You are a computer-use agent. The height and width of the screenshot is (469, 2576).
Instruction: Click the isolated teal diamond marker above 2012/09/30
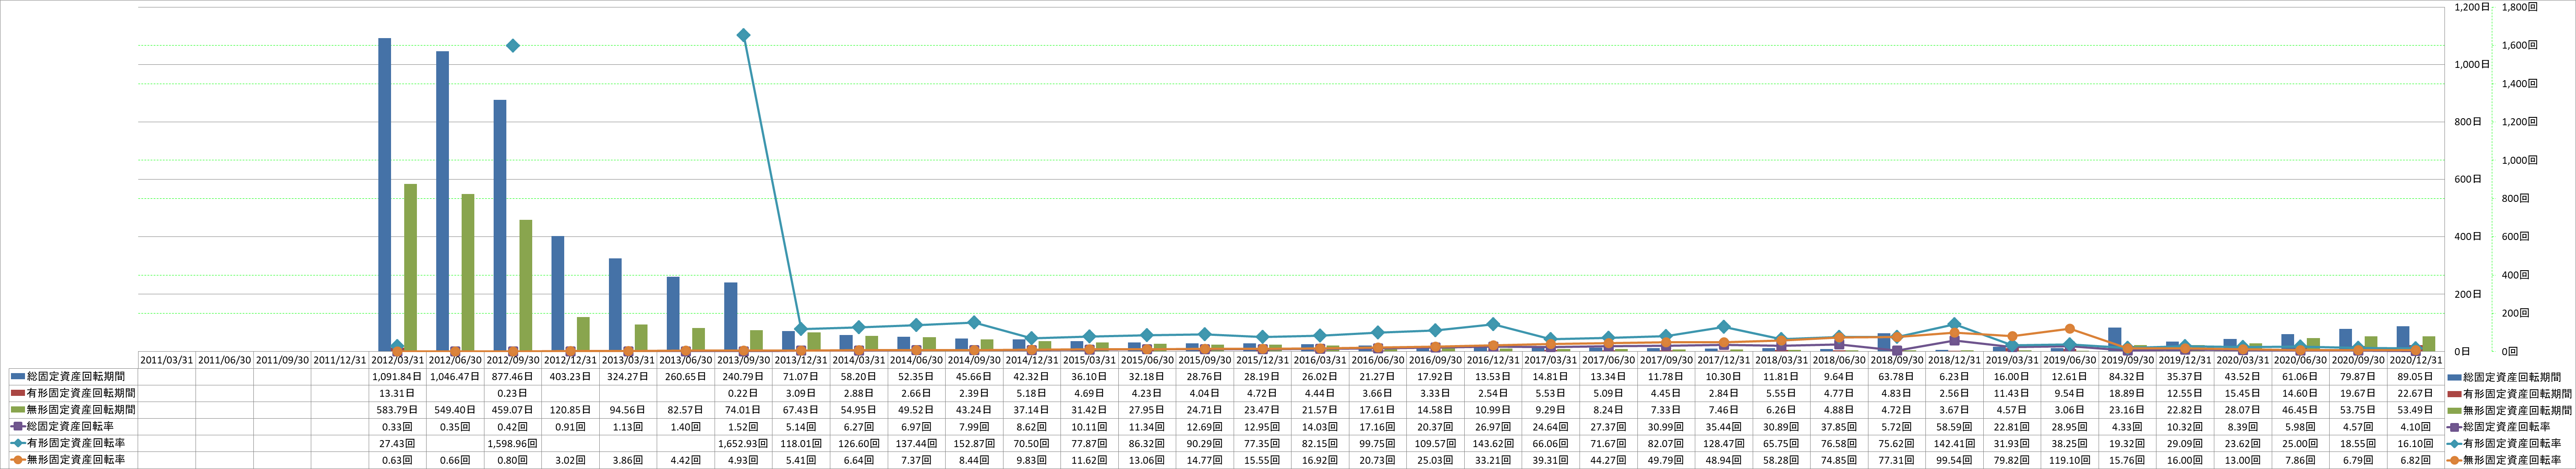point(513,46)
